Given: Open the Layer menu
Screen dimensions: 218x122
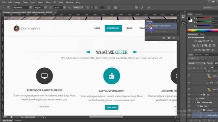Looking at the screenshot, I should tap(25, 2).
